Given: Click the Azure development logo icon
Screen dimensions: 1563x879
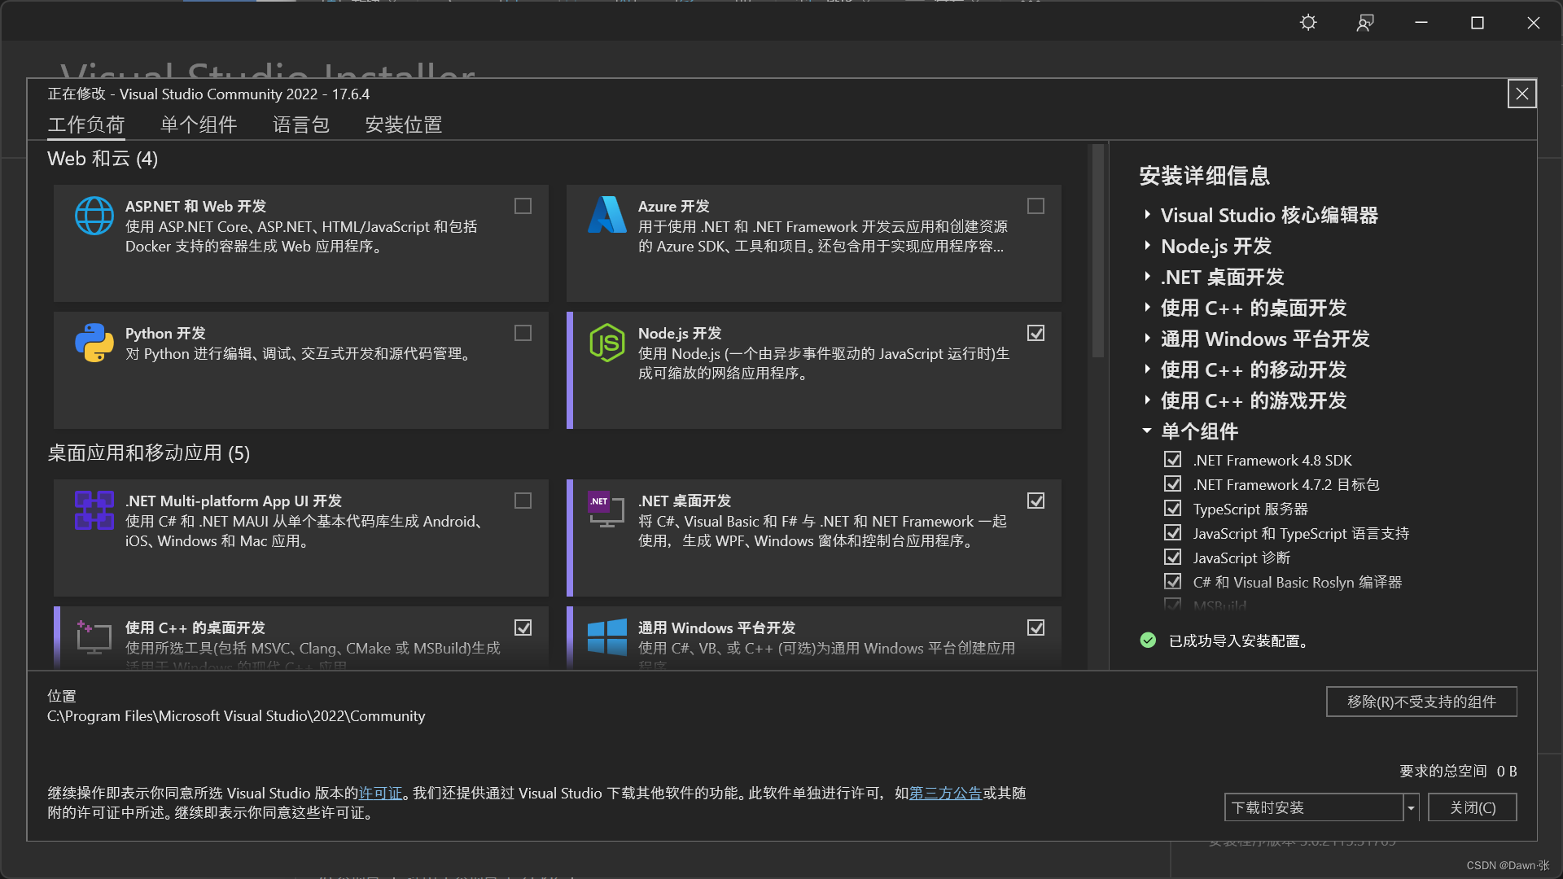Looking at the screenshot, I should click(607, 215).
